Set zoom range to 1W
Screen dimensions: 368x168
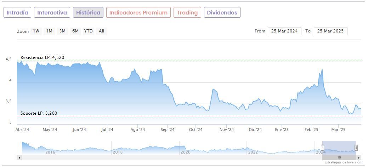pos(36,31)
